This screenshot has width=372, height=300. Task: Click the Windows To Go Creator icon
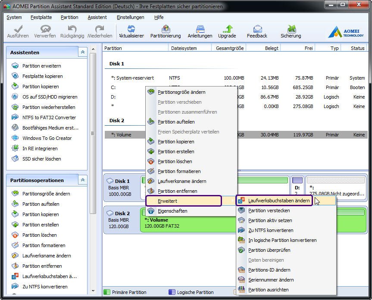15,138
